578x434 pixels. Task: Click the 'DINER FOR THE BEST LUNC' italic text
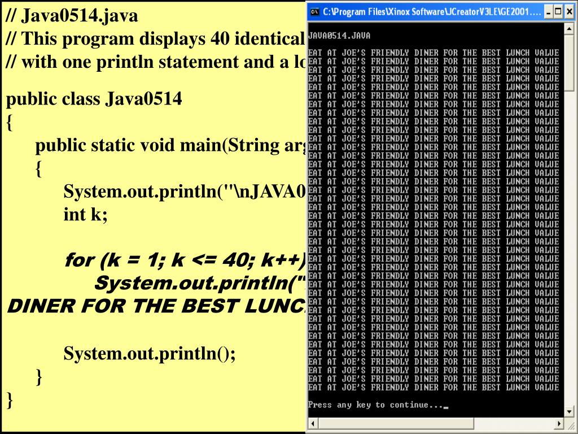pyautogui.click(x=157, y=306)
